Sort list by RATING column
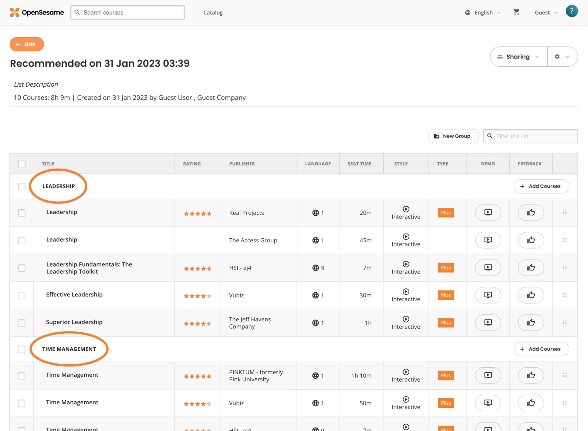The width and height of the screenshot is (588, 431). tap(192, 164)
